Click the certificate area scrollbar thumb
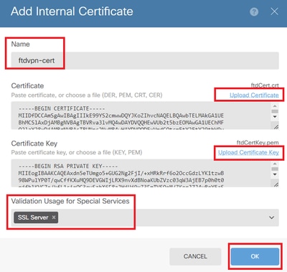 [275, 111]
